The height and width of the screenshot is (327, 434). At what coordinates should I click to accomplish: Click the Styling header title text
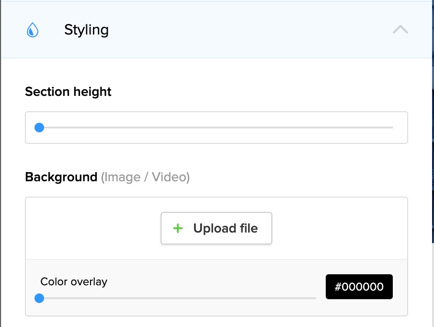86,30
